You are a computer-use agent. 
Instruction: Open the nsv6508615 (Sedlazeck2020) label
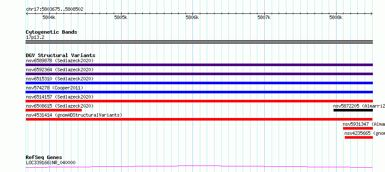pyautogui.click(x=60, y=106)
